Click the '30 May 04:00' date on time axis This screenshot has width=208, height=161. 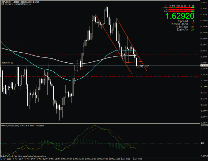102,159
